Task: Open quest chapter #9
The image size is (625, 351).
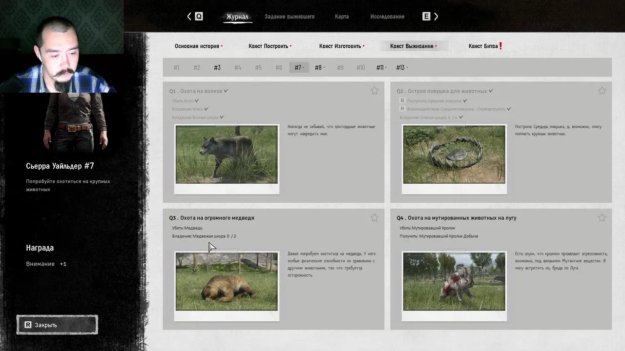Action: tap(340, 68)
